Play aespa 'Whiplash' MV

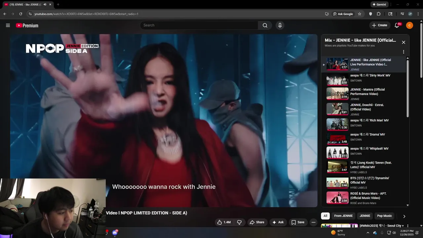364,153
